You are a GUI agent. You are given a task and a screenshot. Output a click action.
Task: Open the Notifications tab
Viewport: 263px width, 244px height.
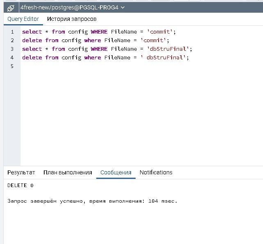[156, 172]
